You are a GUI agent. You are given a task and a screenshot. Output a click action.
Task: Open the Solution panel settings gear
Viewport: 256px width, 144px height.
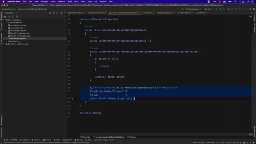61,13
